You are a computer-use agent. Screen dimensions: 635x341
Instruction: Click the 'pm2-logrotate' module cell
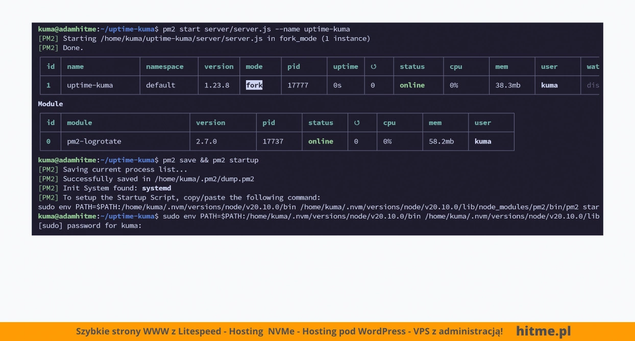(94, 141)
